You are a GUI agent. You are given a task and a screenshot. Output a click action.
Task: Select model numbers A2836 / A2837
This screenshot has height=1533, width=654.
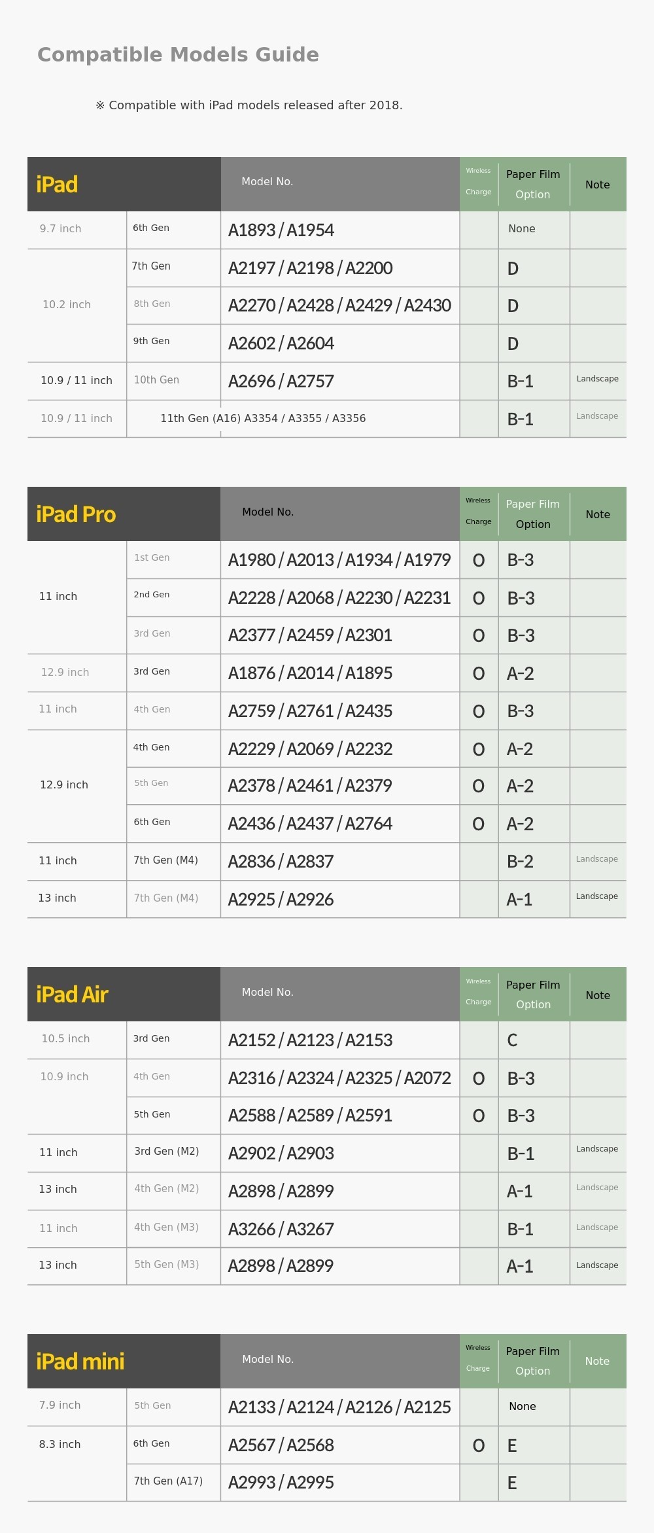[x=281, y=862]
